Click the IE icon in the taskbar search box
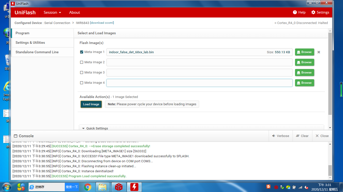The height and width of the screenshot is (192, 343). (x=32, y=187)
